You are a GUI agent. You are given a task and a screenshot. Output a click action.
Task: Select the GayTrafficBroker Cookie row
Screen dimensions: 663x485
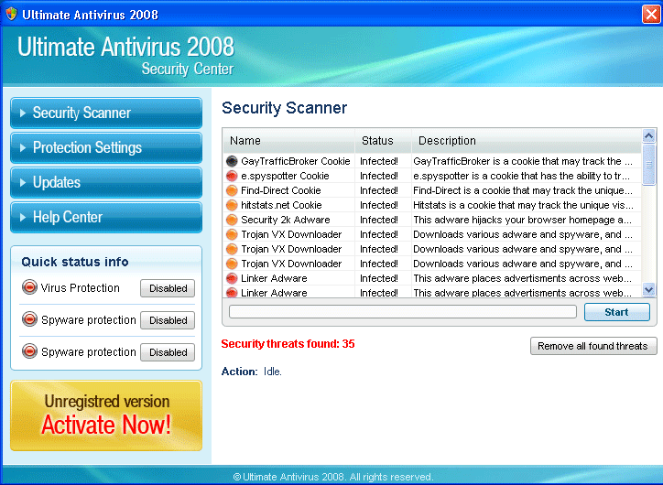click(x=432, y=161)
